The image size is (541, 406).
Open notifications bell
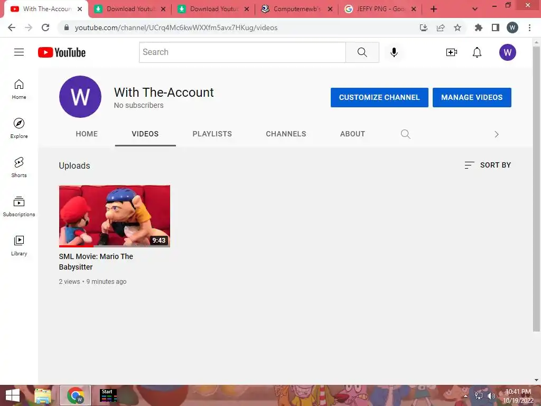click(477, 52)
